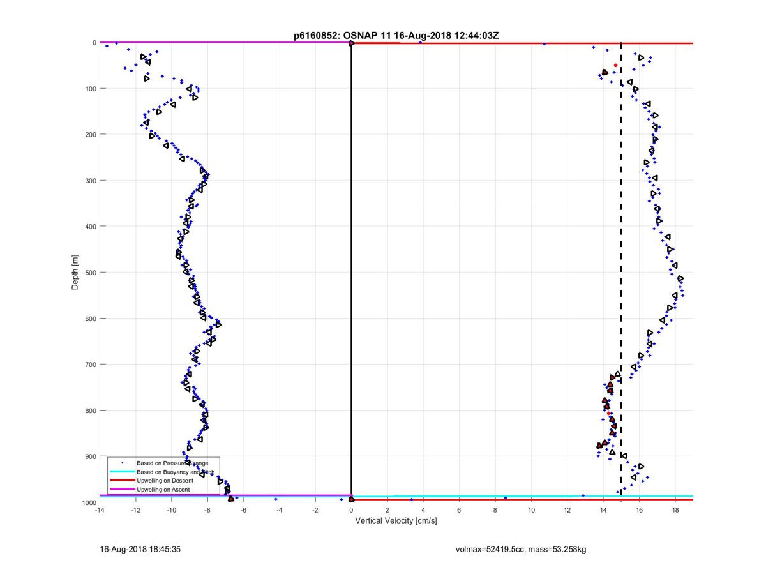Click depth-axis tick label '300'

coord(90,180)
